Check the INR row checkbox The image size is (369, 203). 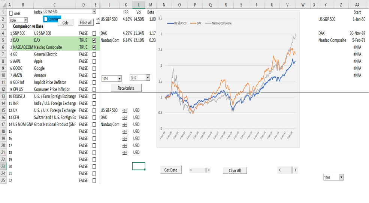pyautogui.click(x=94, y=104)
